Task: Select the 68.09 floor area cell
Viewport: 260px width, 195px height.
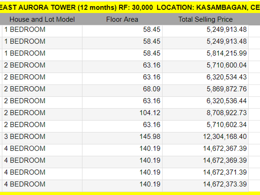Action: pos(122,91)
